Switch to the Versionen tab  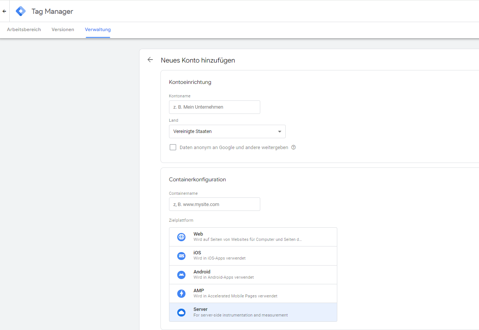63,30
